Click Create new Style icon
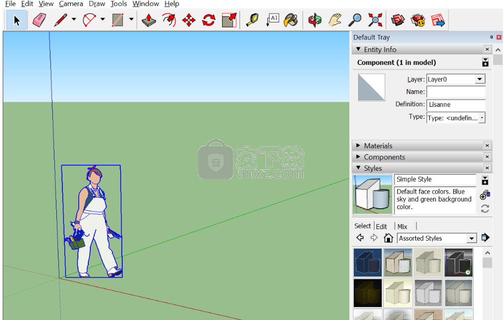The width and height of the screenshot is (504, 320). 485,195
